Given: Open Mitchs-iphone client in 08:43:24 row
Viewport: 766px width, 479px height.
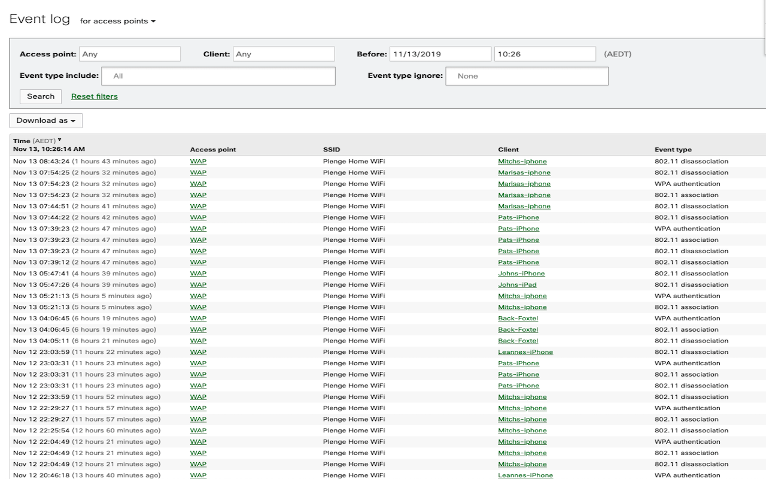Looking at the screenshot, I should pyautogui.click(x=522, y=162).
